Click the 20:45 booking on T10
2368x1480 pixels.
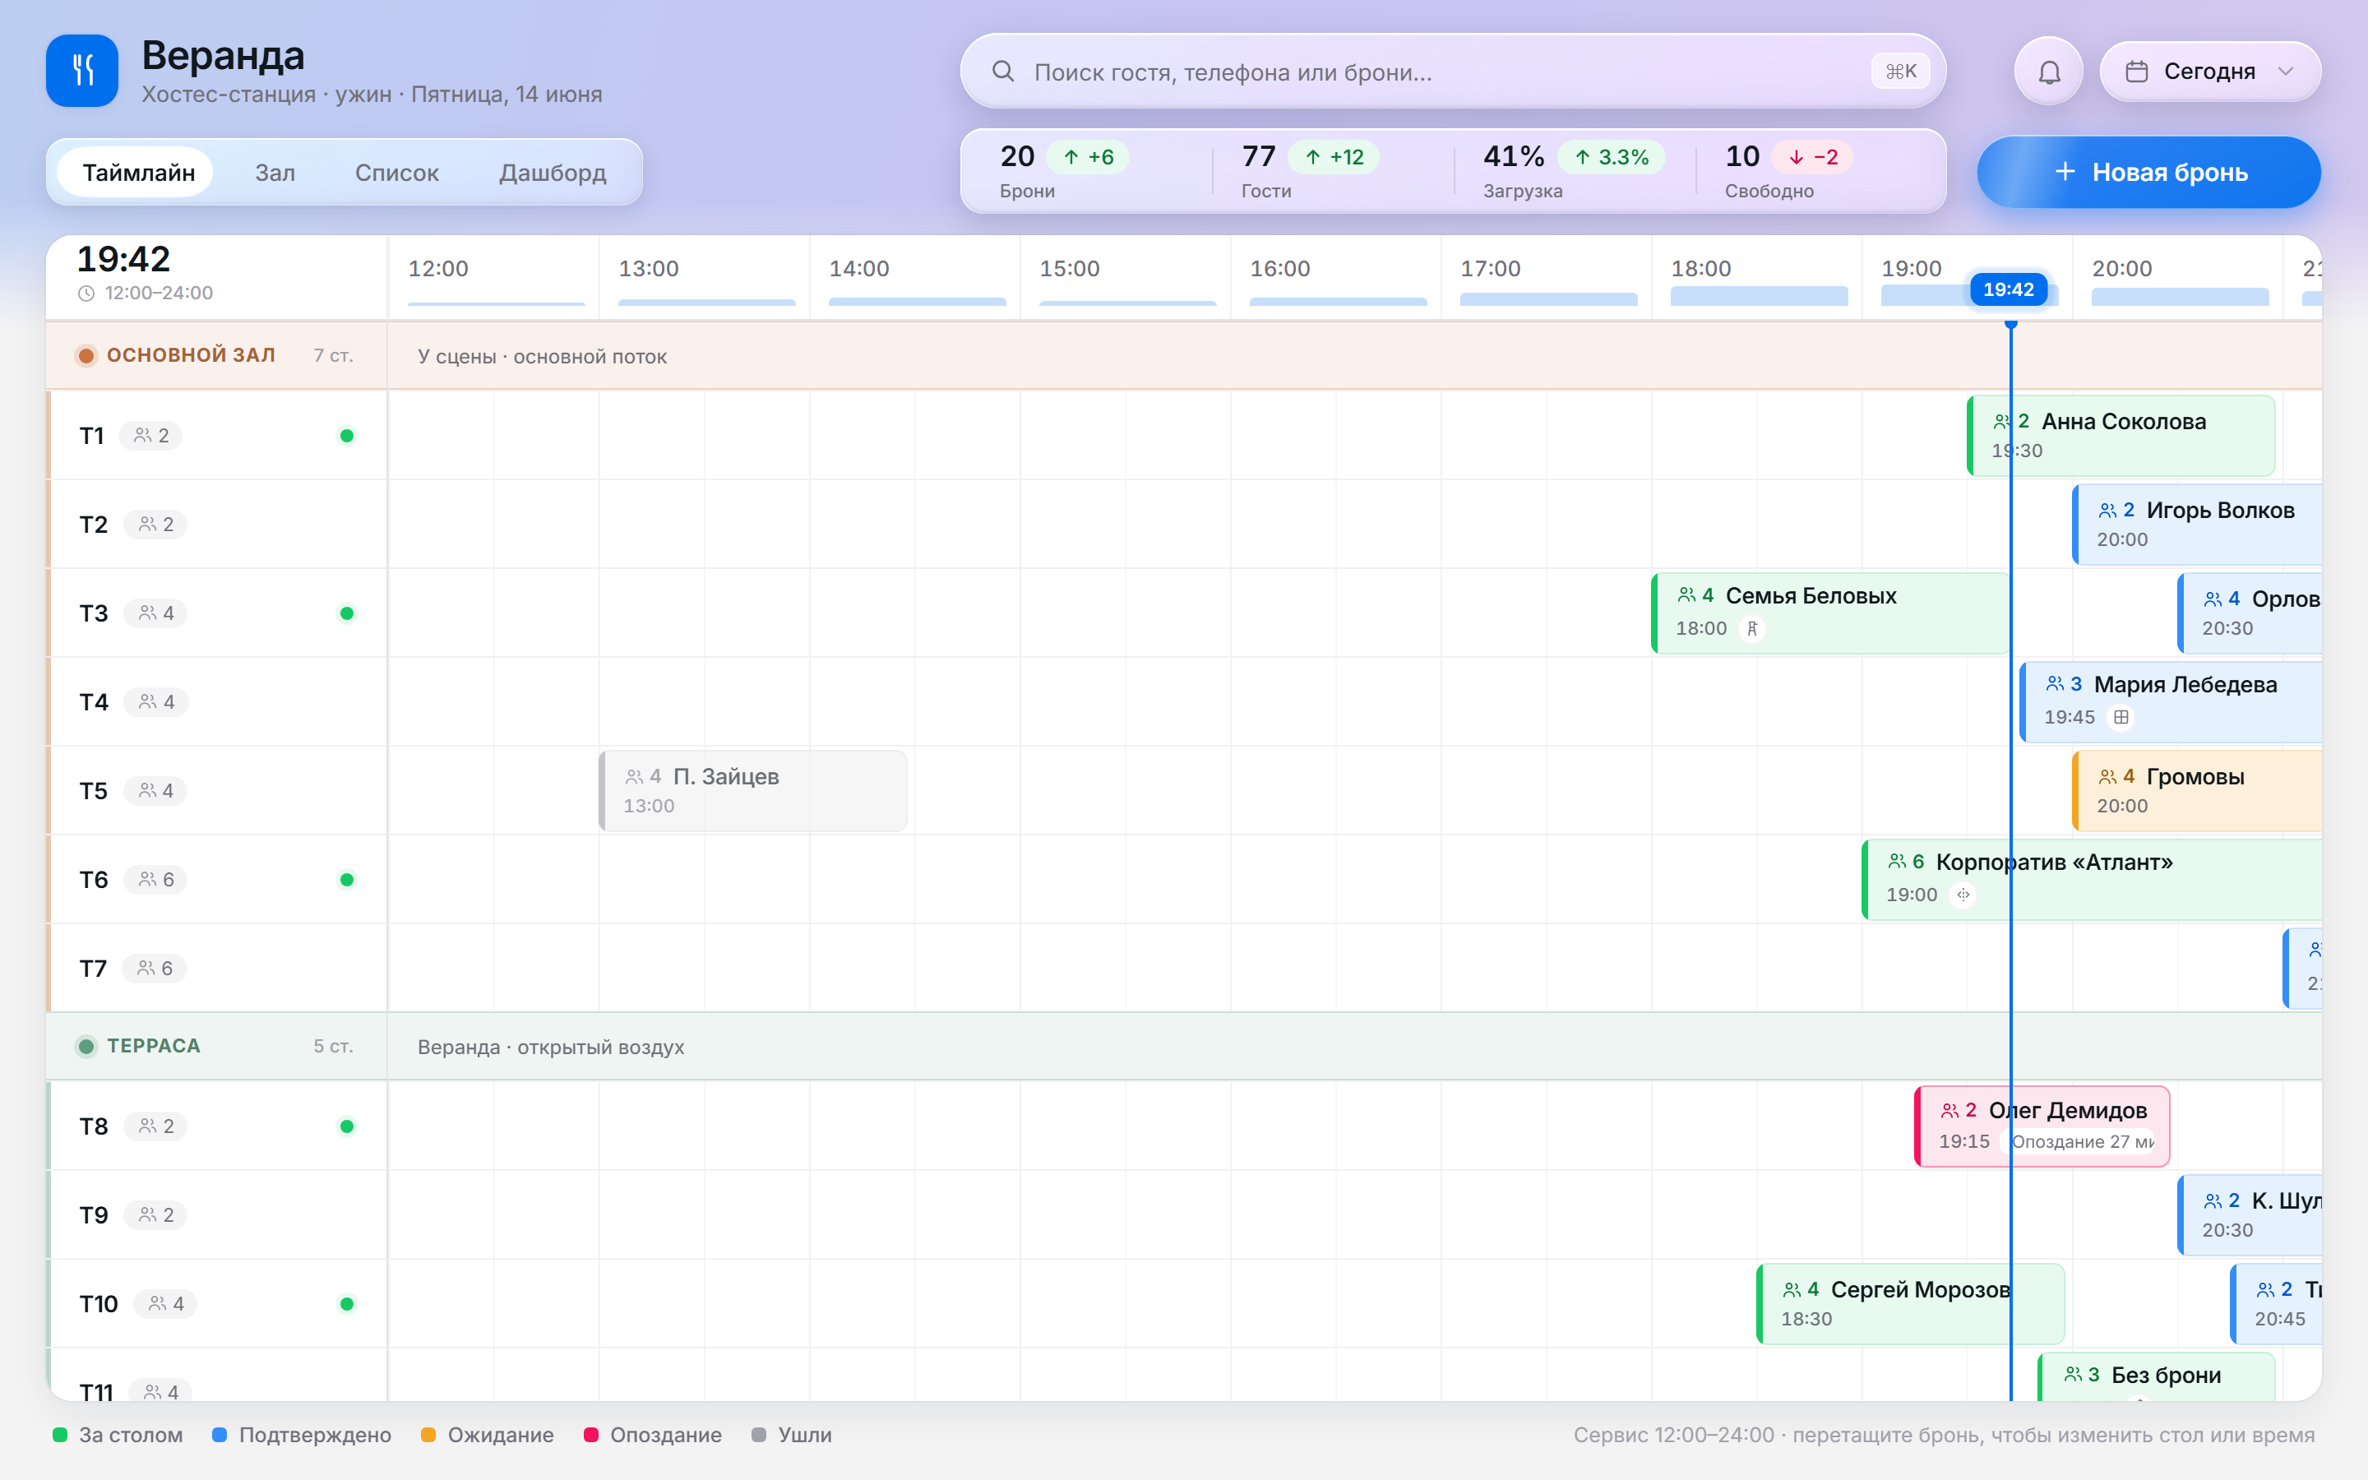click(2276, 1304)
